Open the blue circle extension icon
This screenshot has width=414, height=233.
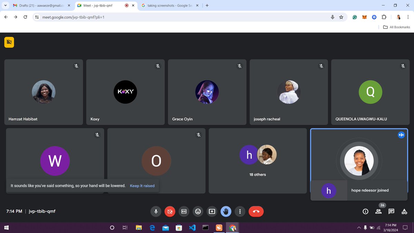pyautogui.click(x=374, y=17)
